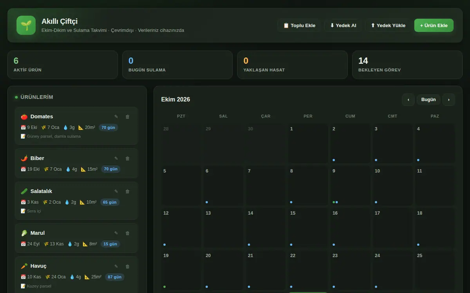Delete the Domates crop entry
Viewport: 470px width, 293px height.
127,116
